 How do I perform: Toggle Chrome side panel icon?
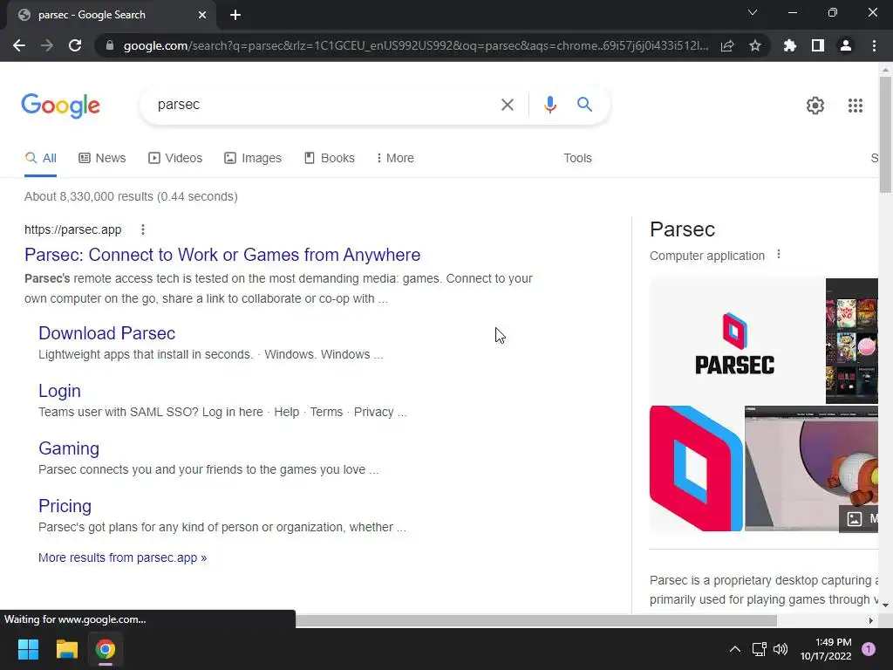(x=818, y=45)
